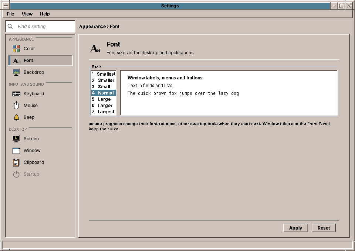Select font size '4 Normal'
The image size is (355, 251).
[104, 93]
